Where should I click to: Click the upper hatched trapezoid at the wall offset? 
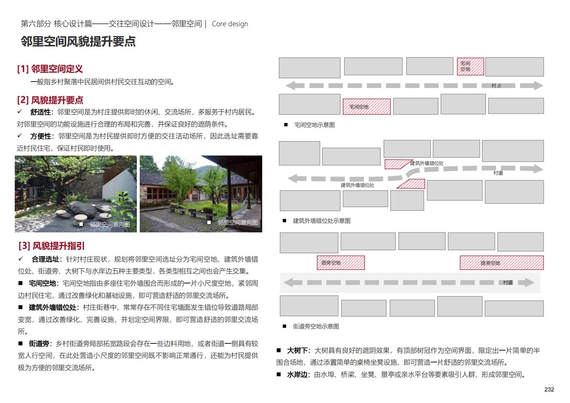point(398,164)
